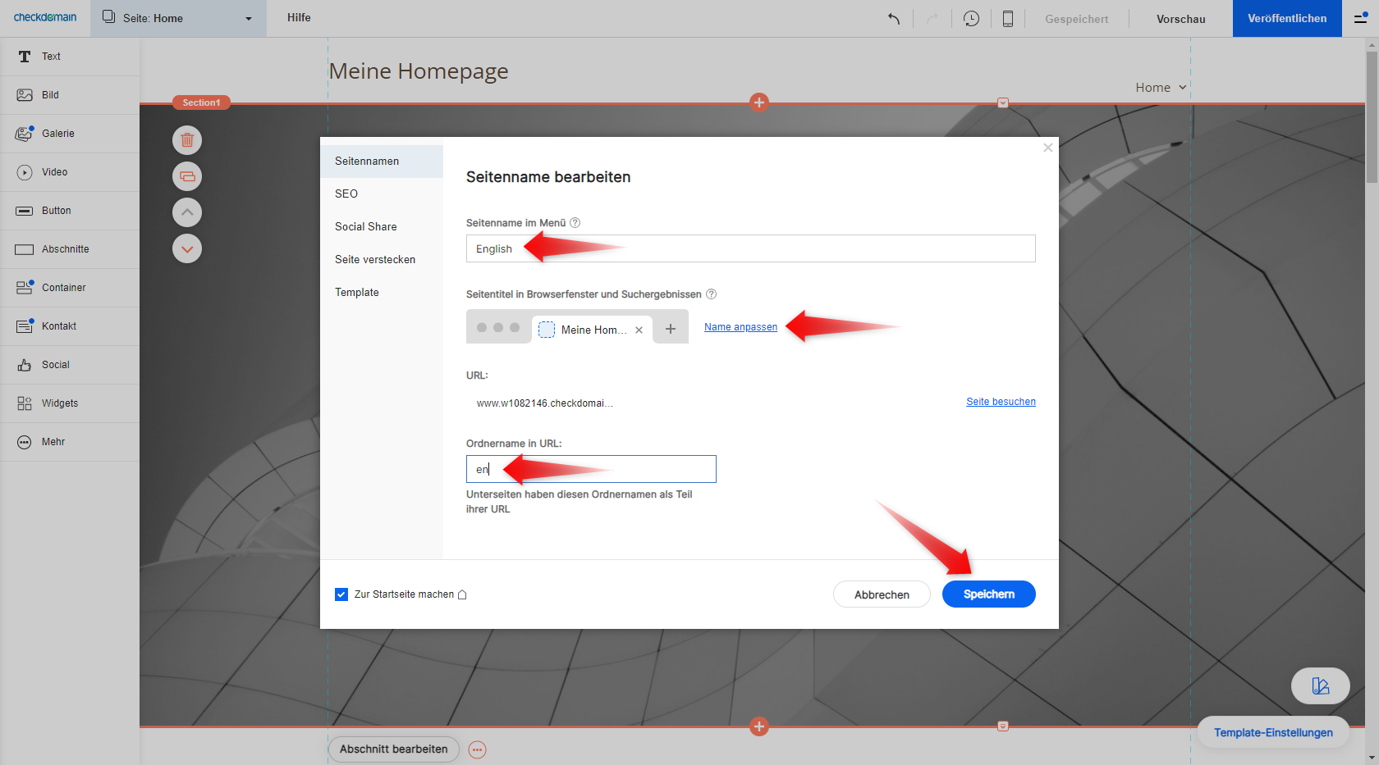
Task: Expand the Home navigation menu chevron
Action: pyautogui.click(x=1183, y=88)
